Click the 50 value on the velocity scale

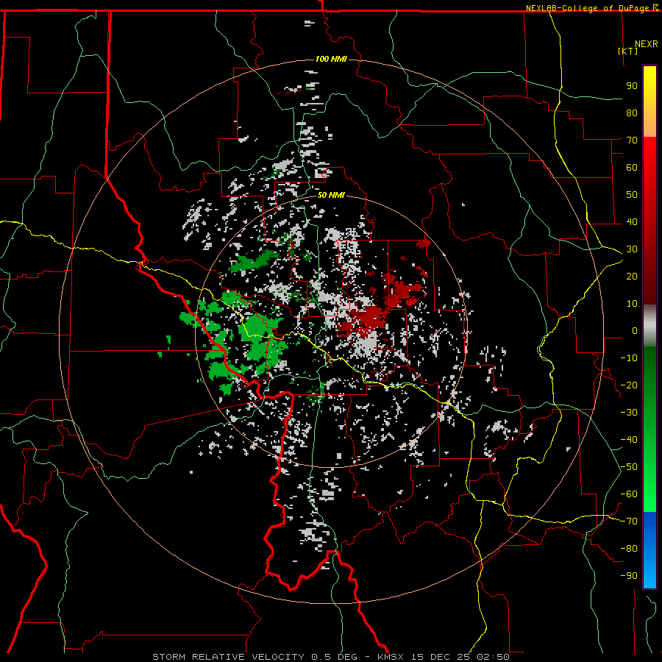(632, 195)
